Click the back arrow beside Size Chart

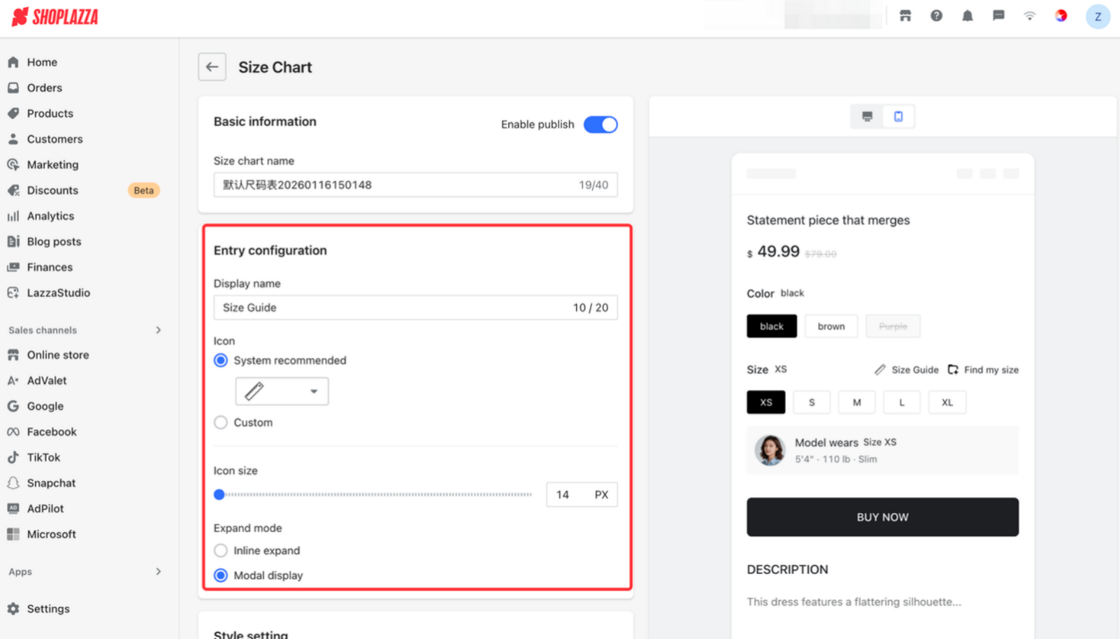212,67
